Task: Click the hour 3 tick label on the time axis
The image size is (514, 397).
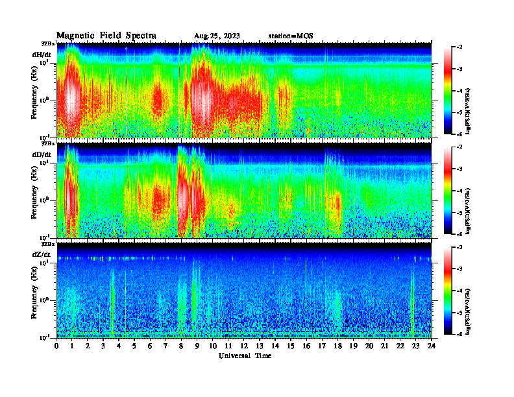Action: (103, 346)
